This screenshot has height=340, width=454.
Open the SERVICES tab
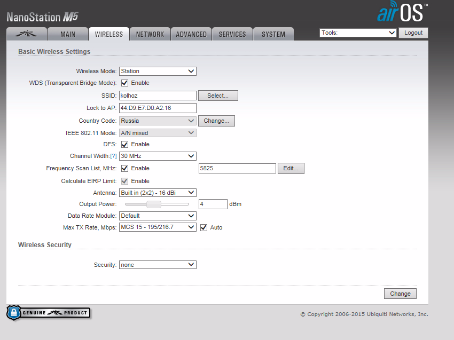pyautogui.click(x=232, y=34)
